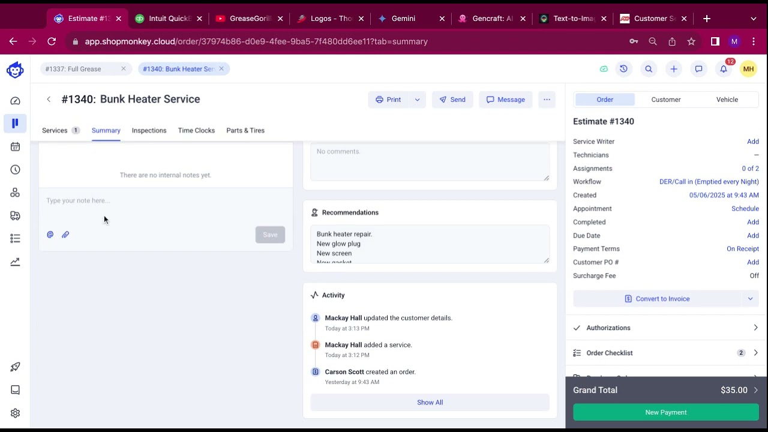Image resolution: width=768 pixels, height=432 pixels.
Task: Click Show All activity button
Action: 430,403
